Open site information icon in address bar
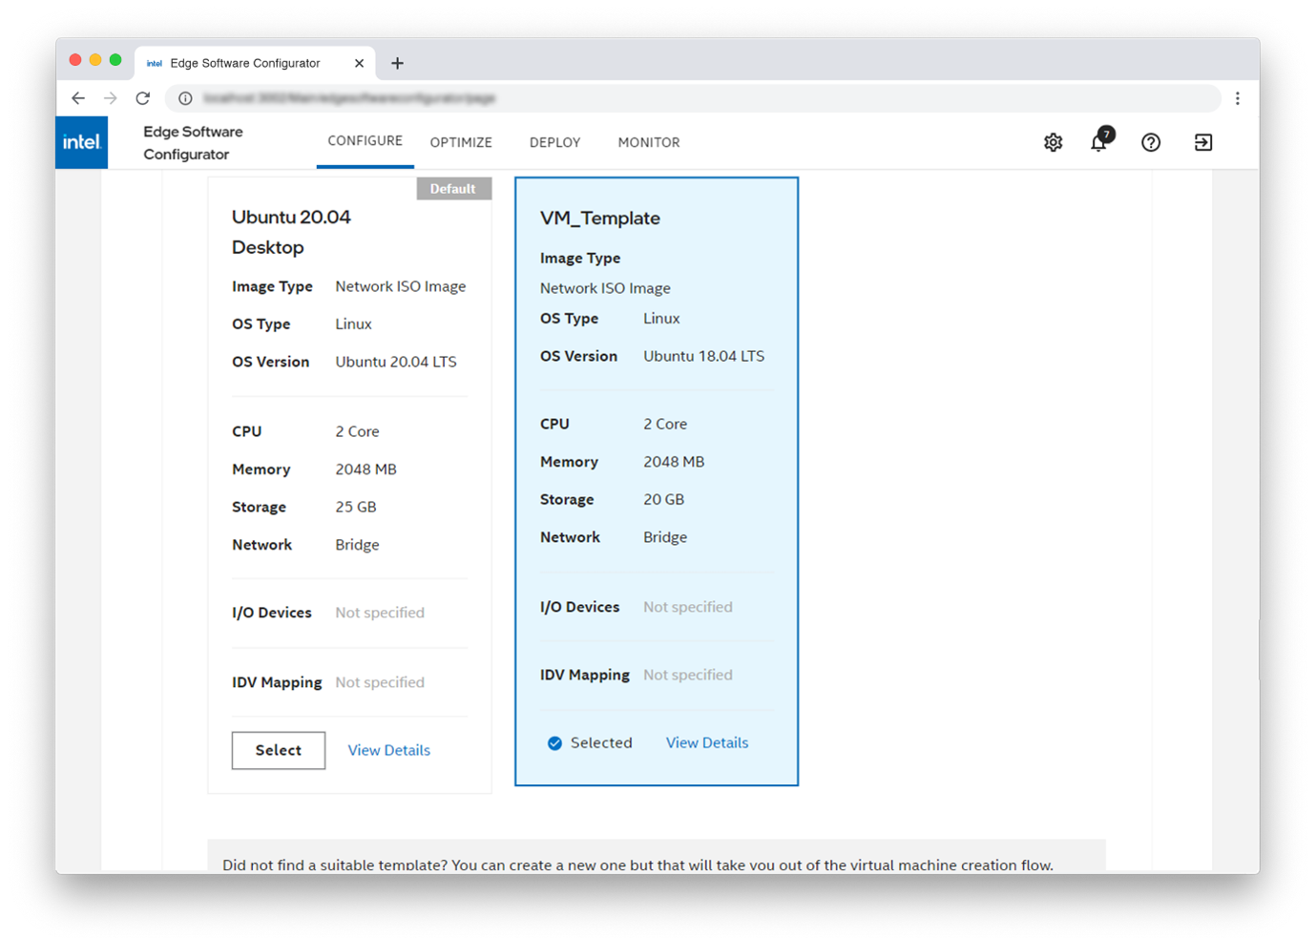Screen dimensions: 1316x938 click(x=184, y=97)
